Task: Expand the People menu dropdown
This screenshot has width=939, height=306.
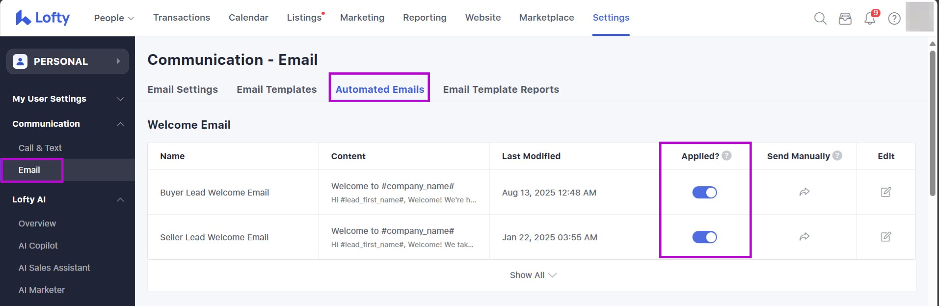Action: click(x=114, y=18)
